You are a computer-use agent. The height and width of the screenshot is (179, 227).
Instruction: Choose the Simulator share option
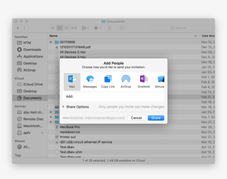(160, 82)
